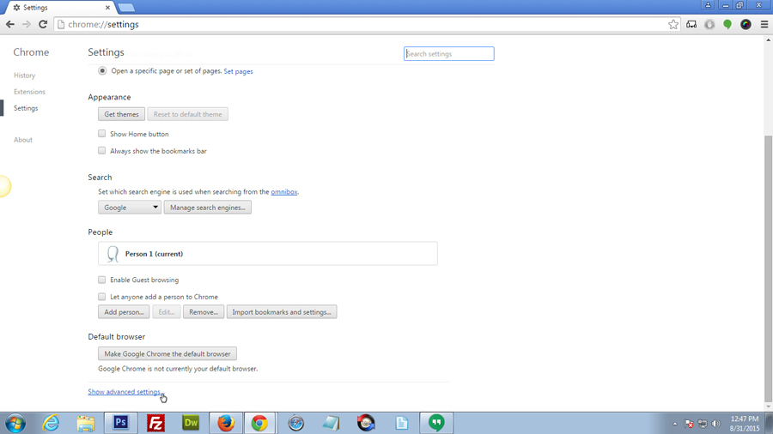Image resolution: width=773 pixels, height=434 pixels.
Task: Click the dark circular extension icon
Action: pyautogui.click(x=746, y=24)
